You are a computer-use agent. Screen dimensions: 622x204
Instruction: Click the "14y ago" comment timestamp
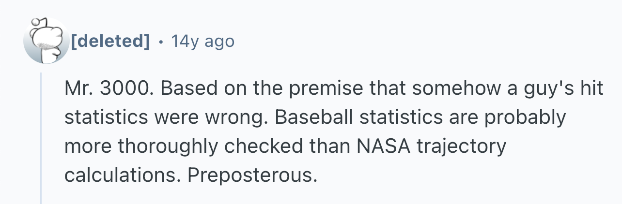(x=202, y=42)
